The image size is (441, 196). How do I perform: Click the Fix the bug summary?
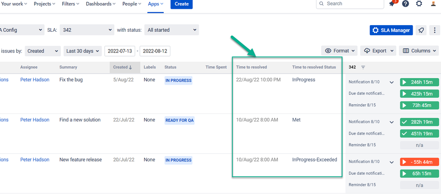(71, 80)
